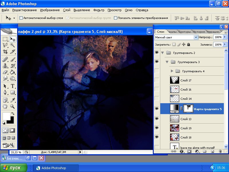Open the Фильтр menu

(99, 10)
